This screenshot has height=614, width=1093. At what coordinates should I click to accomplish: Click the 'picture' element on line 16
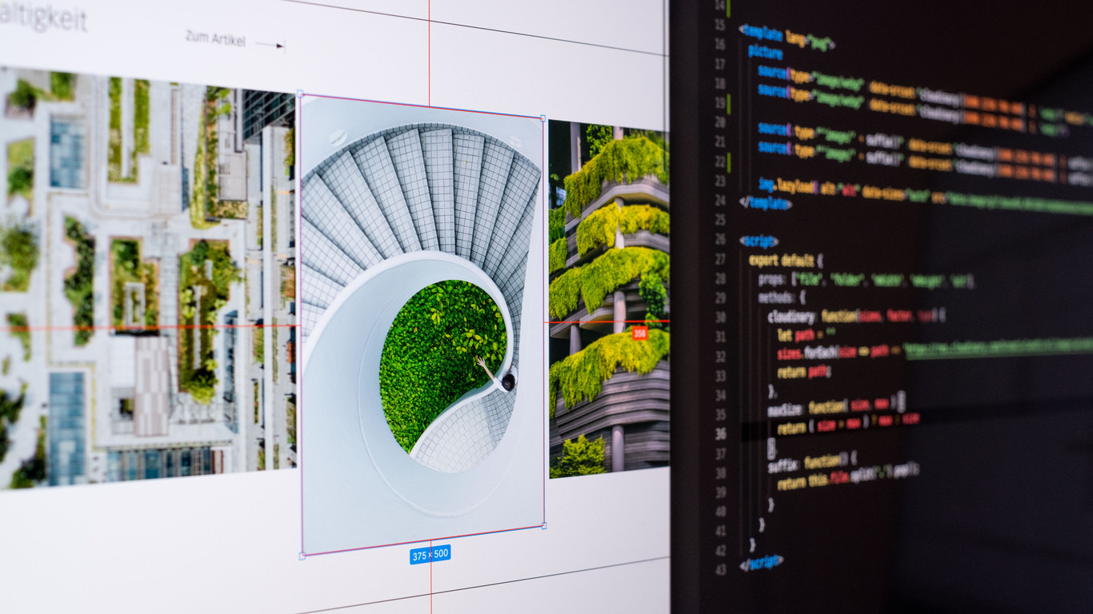point(766,51)
